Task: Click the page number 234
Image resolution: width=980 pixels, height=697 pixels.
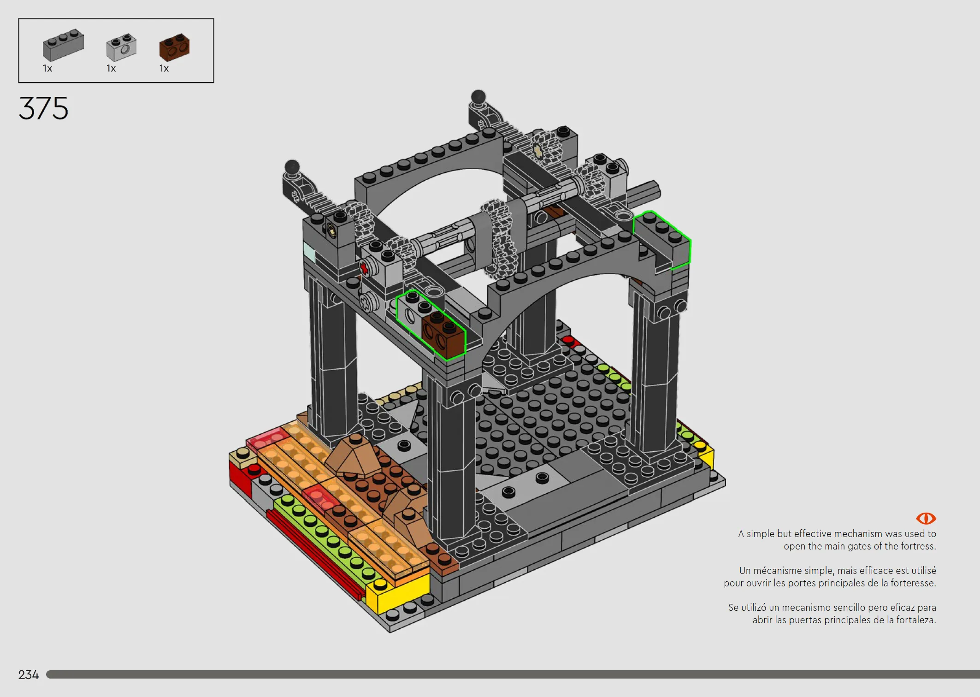Action: (x=29, y=675)
